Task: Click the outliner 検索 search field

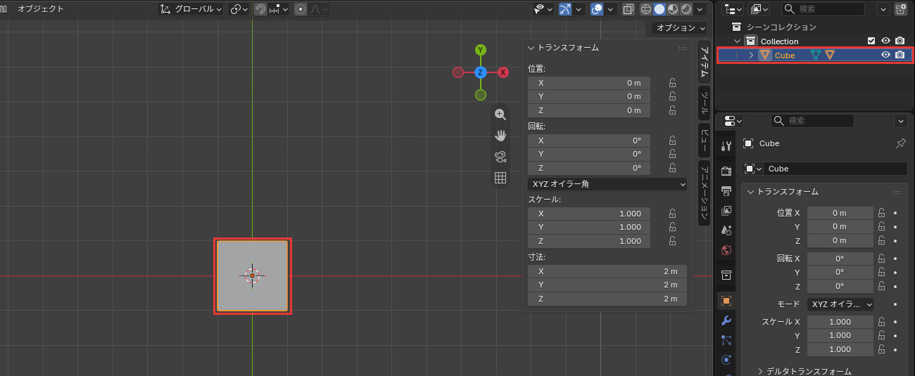Action: 823,9
